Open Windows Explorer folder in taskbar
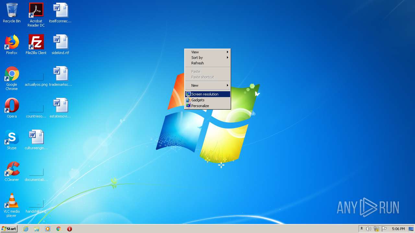The image size is (415, 233). 37,229
